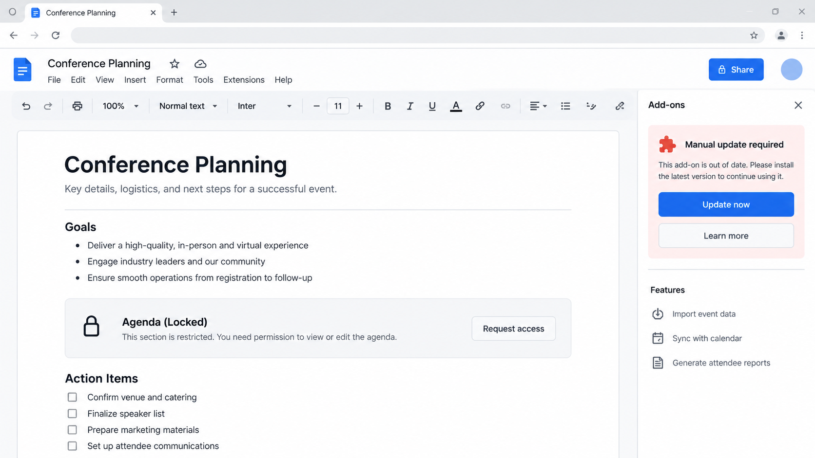Close the Add-ons panel
The image size is (815, 458).
pyautogui.click(x=798, y=105)
